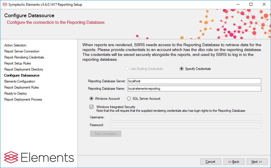Click the Username input field
Viewport: 271px width, 168px height.
click(186, 117)
